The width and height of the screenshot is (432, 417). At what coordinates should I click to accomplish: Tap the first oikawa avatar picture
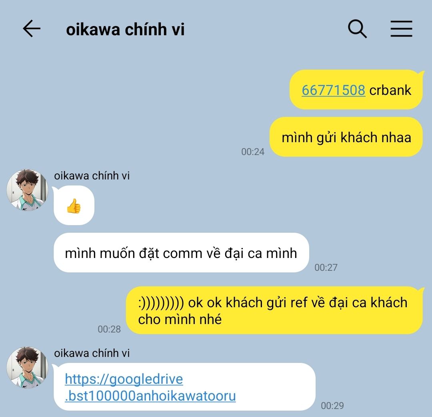[x=28, y=190]
